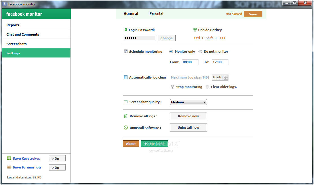314x185 pixels.
Task: Click the facebook monitor title bar icon
Action: pos(4,4)
